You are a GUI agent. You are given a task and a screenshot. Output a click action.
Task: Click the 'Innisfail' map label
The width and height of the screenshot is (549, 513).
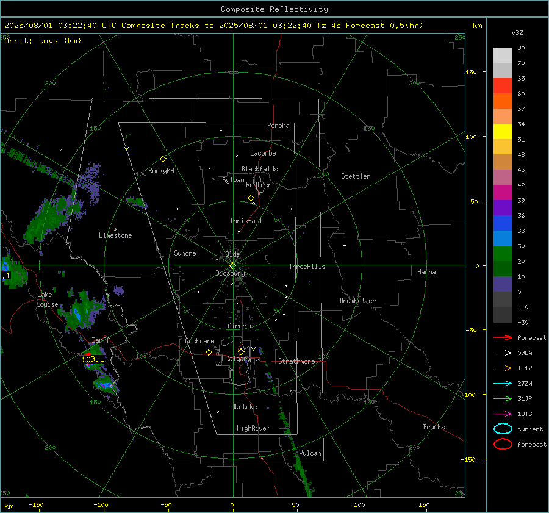(x=246, y=221)
